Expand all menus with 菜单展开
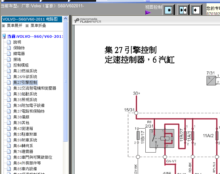 (14, 26)
